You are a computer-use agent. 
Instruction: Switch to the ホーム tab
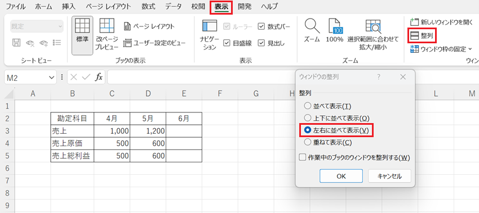point(43,7)
